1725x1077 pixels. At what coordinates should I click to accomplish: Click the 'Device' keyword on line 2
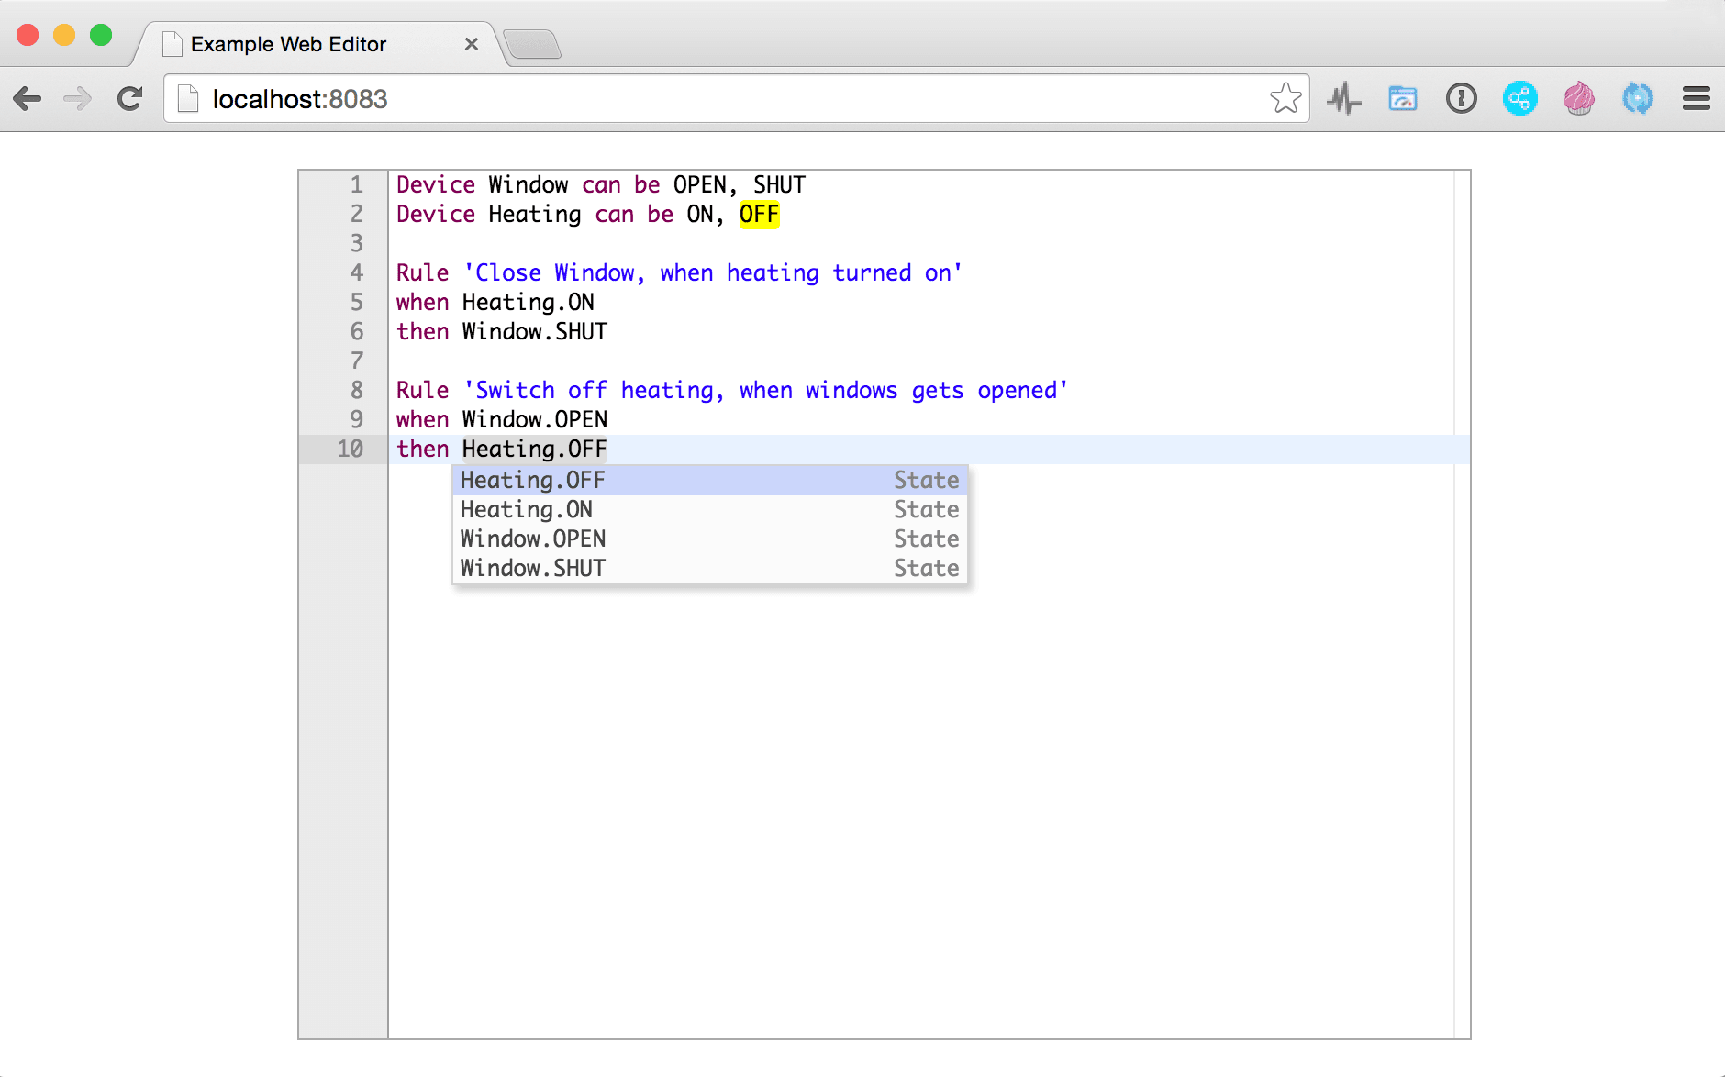click(436, 215)
